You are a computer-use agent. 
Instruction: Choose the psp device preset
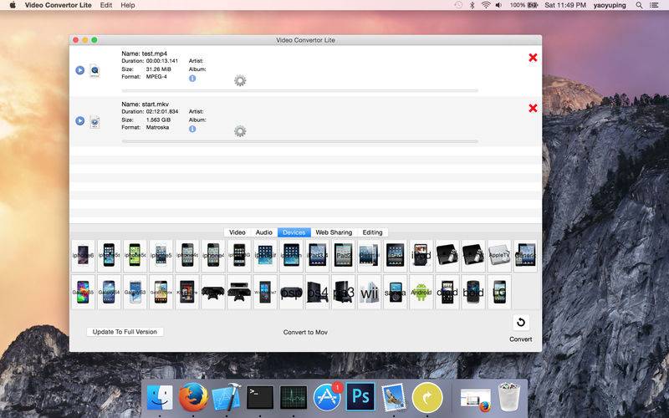[x=291, y=292]
